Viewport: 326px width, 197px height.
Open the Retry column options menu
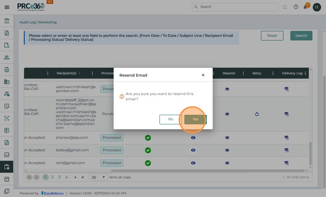(x=273, y=73)
